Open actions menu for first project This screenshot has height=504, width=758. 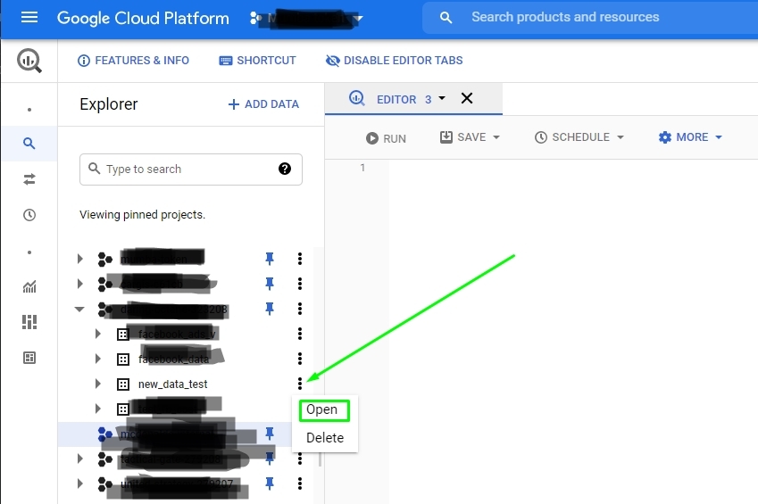[300, 259]
